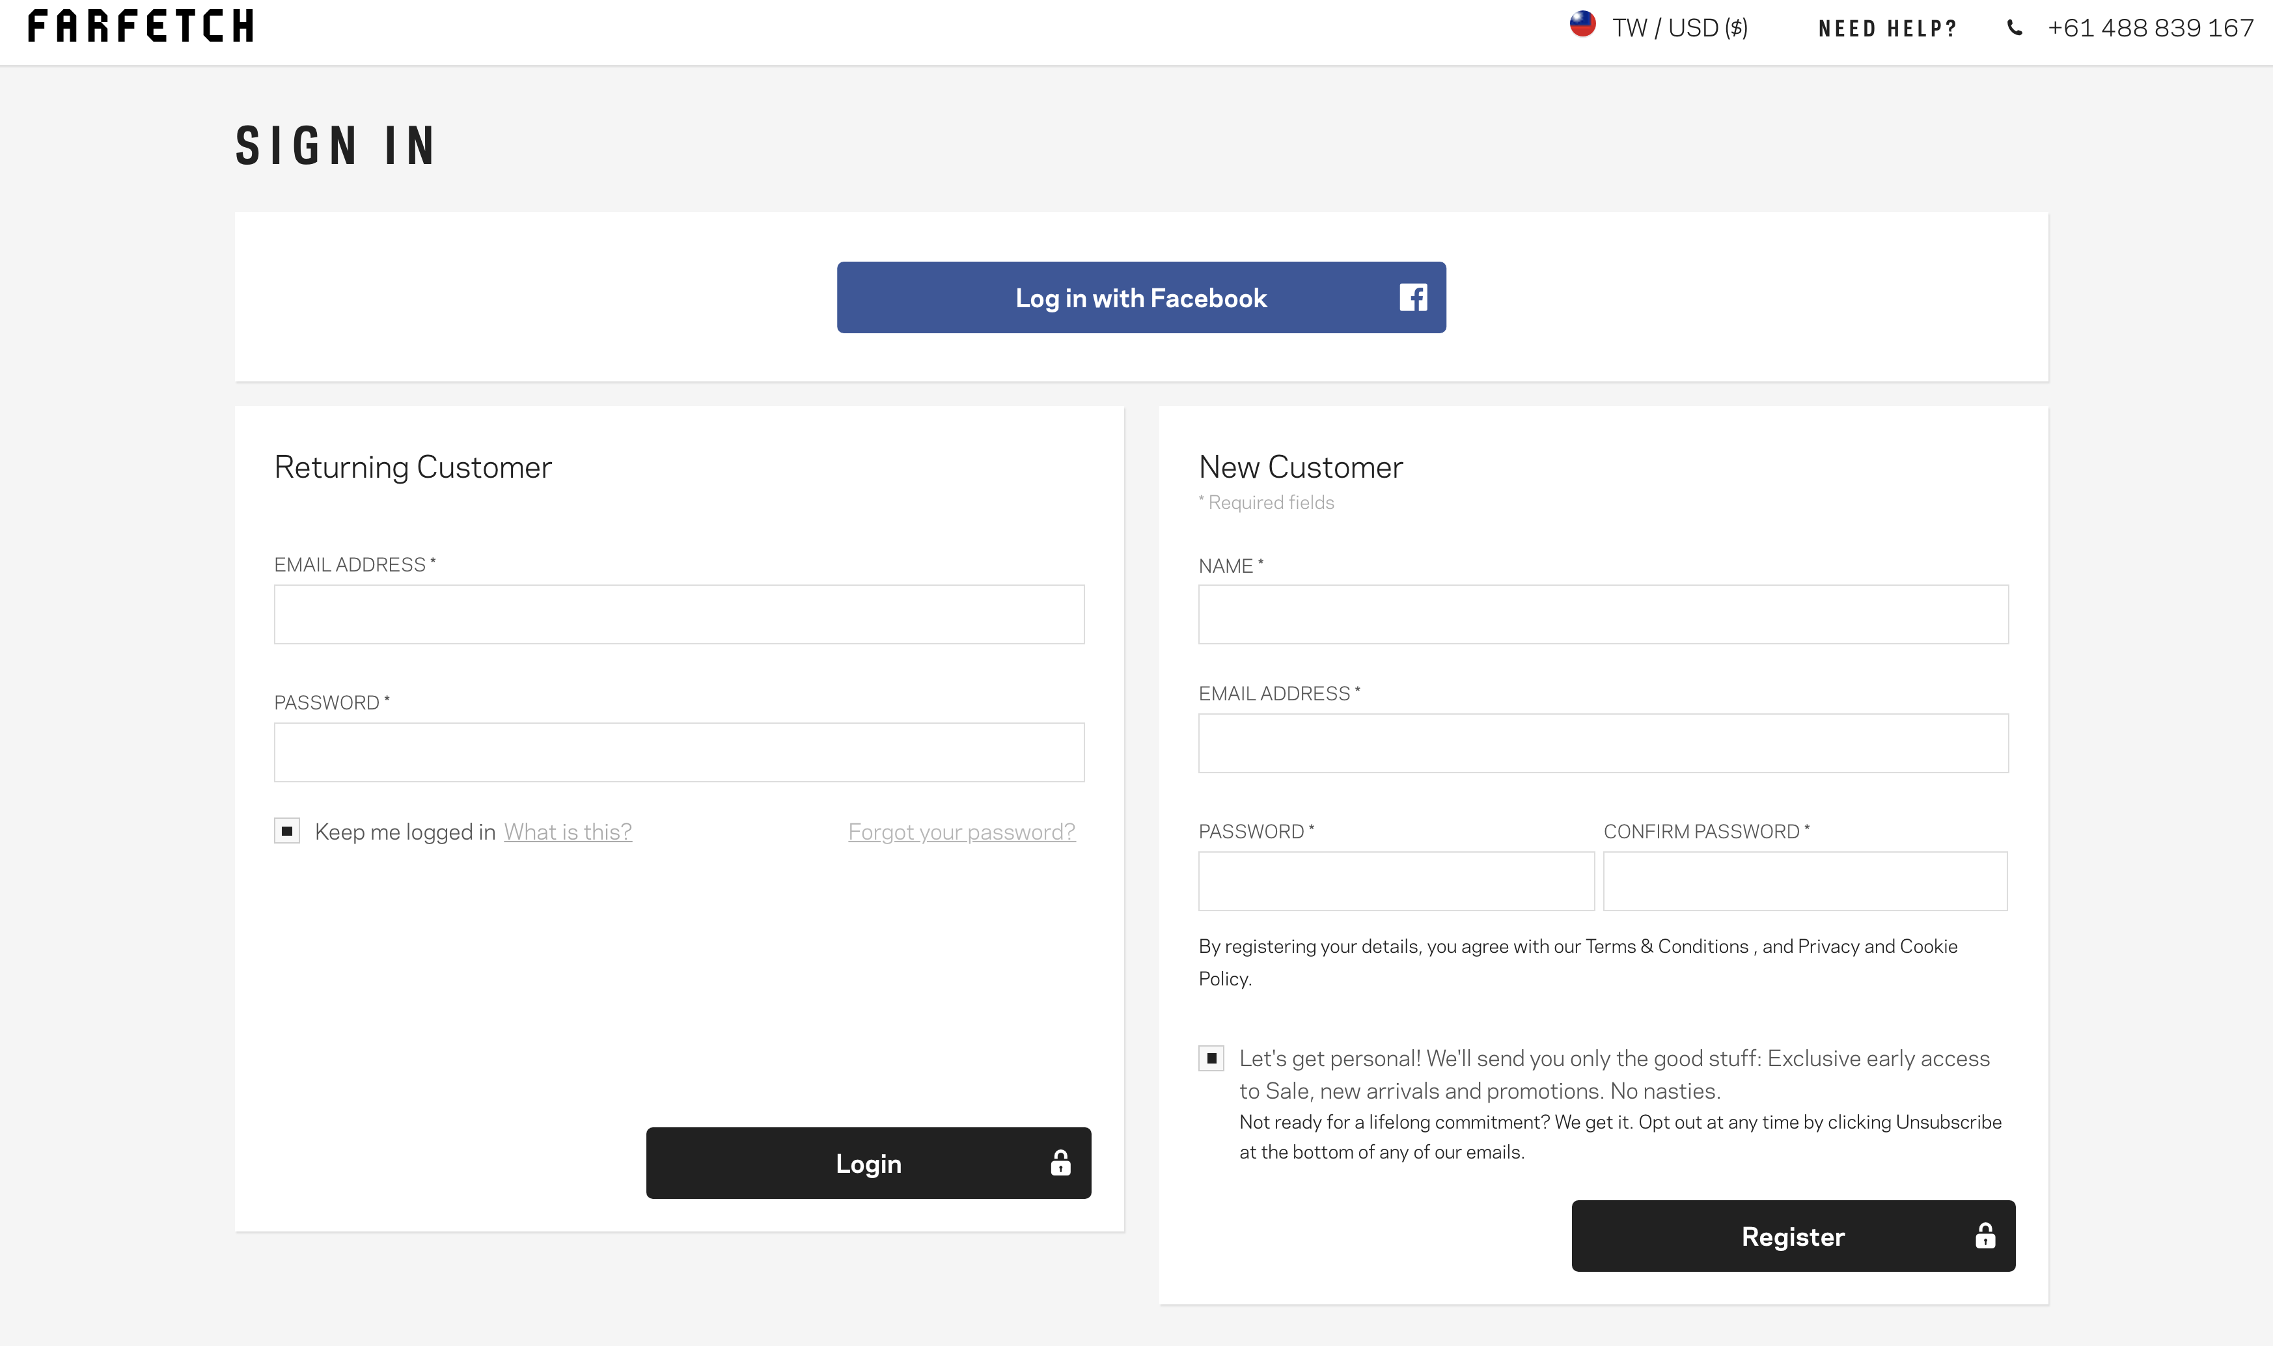Click Log in with Facebook button
2273x1346 pixels.
1140,296
